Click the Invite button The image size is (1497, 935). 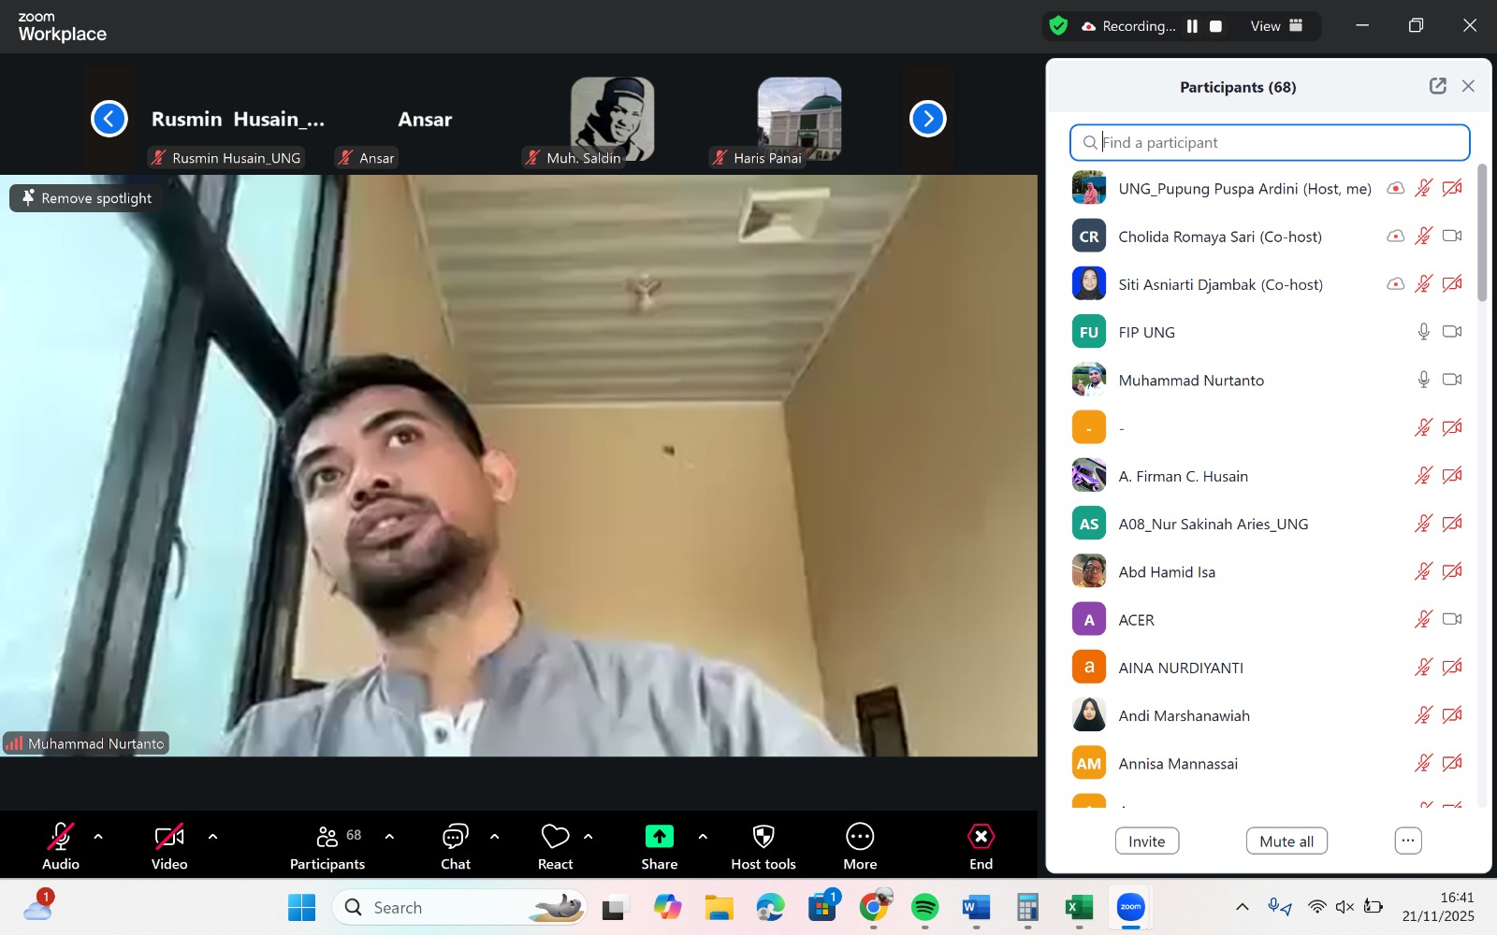tap(1146, 841)
